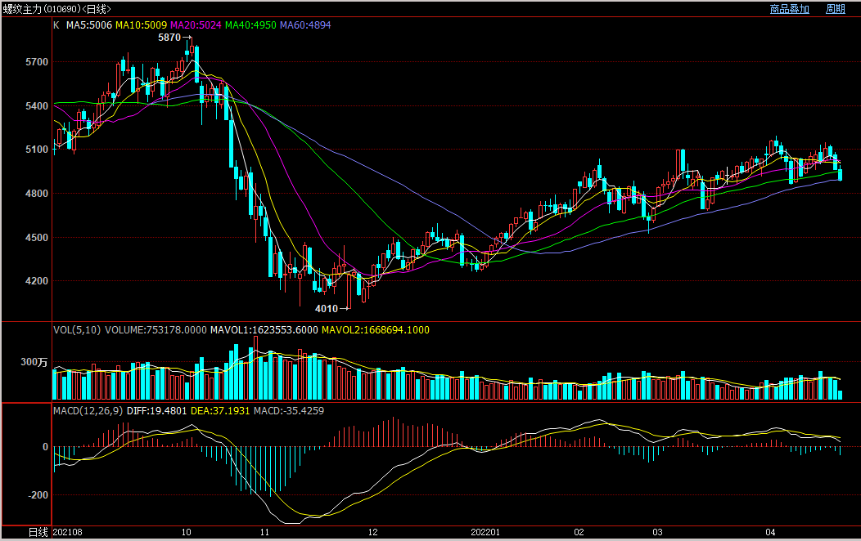
Task: Open the 商品叠加 overlay link
Action: [789, 9]
